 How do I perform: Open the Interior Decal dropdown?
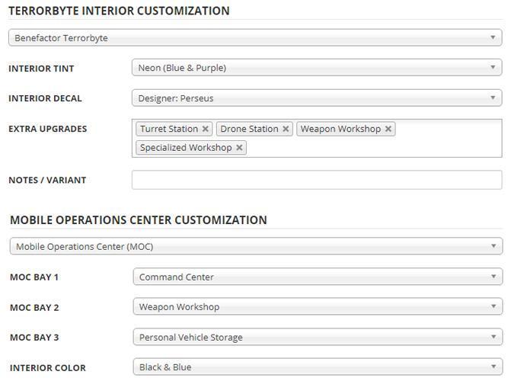317,98
